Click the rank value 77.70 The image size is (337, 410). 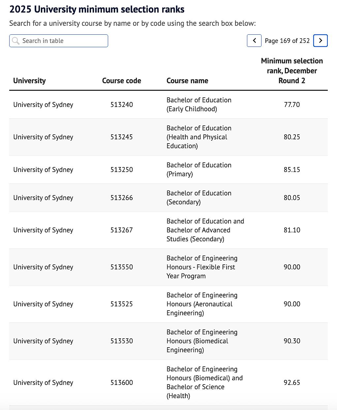[x=292, y=105]
